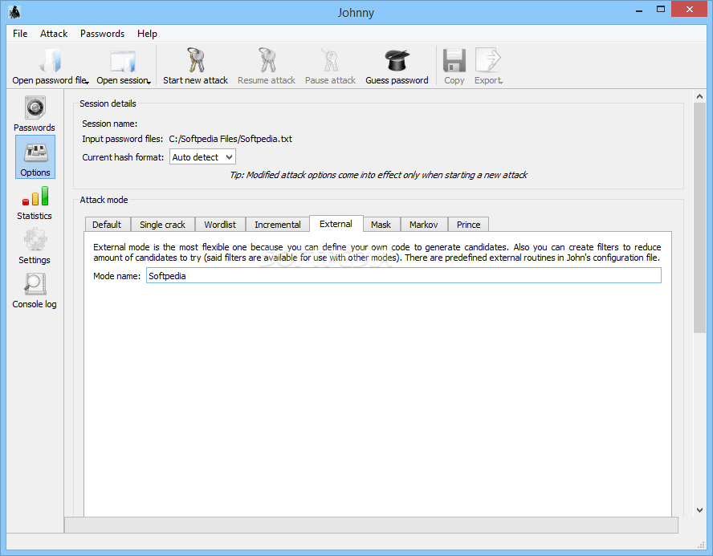Click the scroll up arrow
This screenshot has height=556, width=713.
click(x=699, y=96)
